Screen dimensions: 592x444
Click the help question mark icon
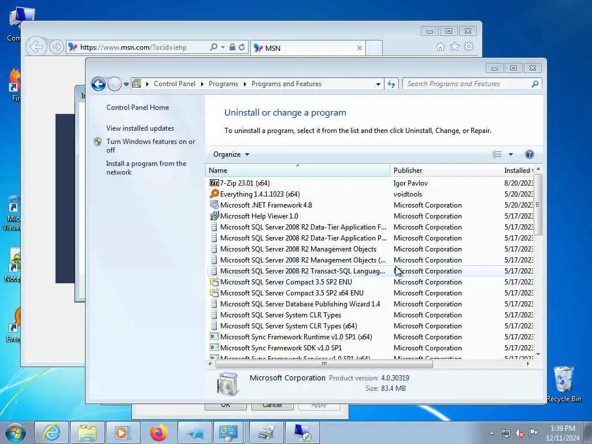pyautogui.click(x=530, y=154)
